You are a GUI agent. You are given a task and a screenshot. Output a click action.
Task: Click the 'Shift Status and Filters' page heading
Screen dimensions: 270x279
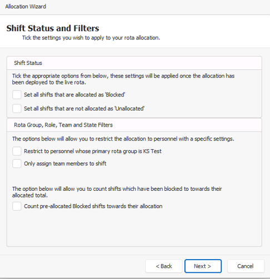[x=53, y=28]
